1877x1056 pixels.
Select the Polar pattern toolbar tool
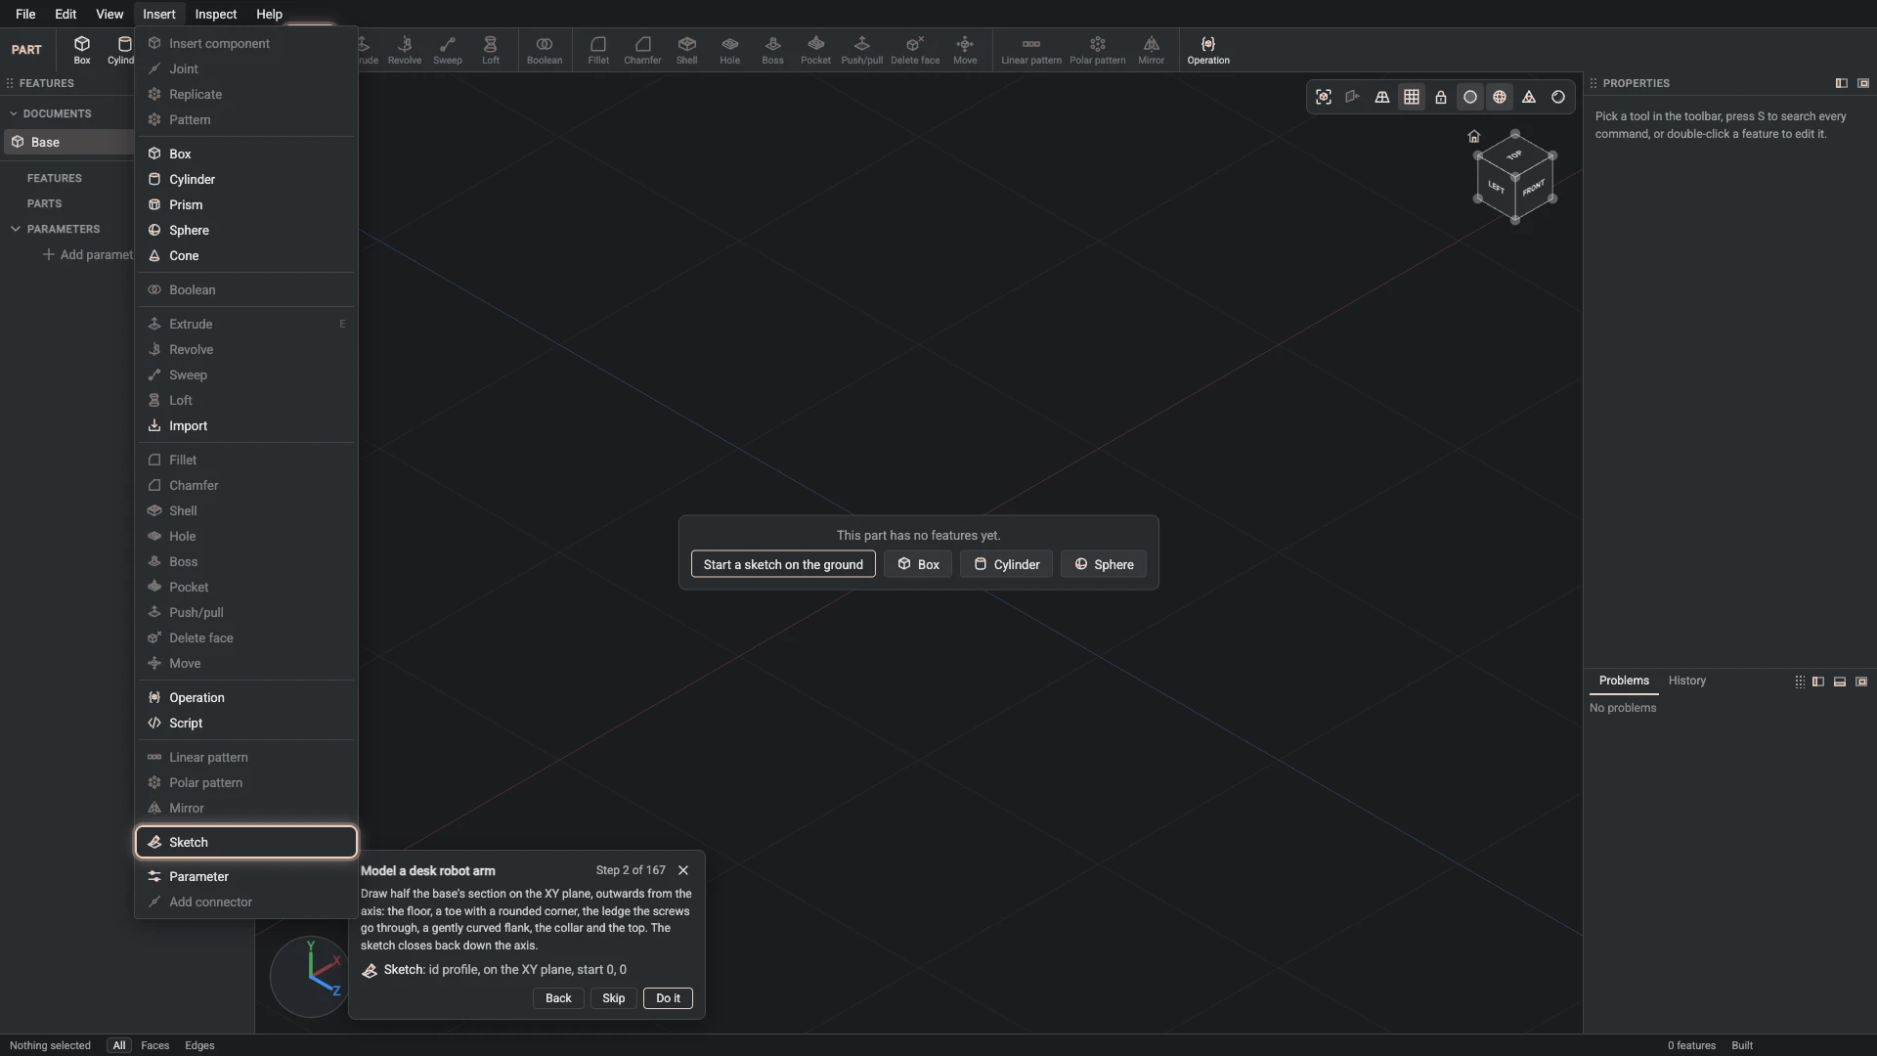click(x=1098, y=50)
